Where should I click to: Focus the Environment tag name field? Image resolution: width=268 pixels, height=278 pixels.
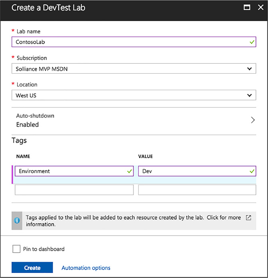click(x=74, y=171)
